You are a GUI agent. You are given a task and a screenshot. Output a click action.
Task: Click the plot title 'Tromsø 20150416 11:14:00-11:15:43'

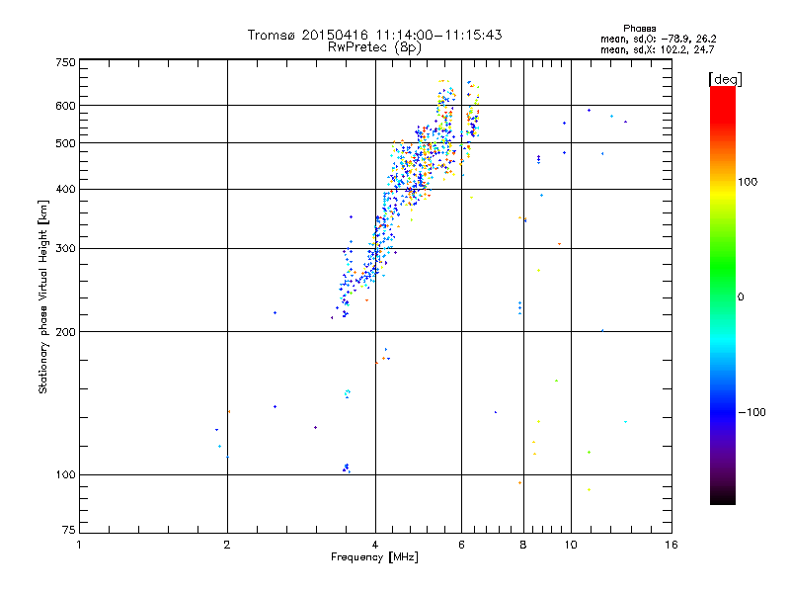point(374,35)
